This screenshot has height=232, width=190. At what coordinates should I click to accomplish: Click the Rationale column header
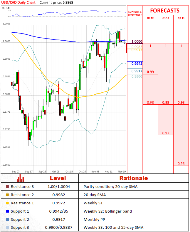click(133, 178)
